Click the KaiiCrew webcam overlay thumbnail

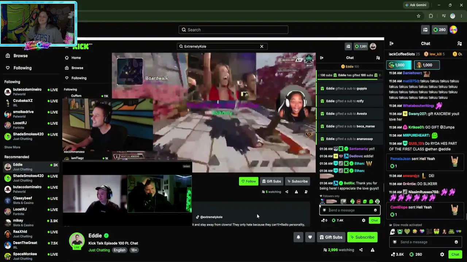[x=39, y=24]
